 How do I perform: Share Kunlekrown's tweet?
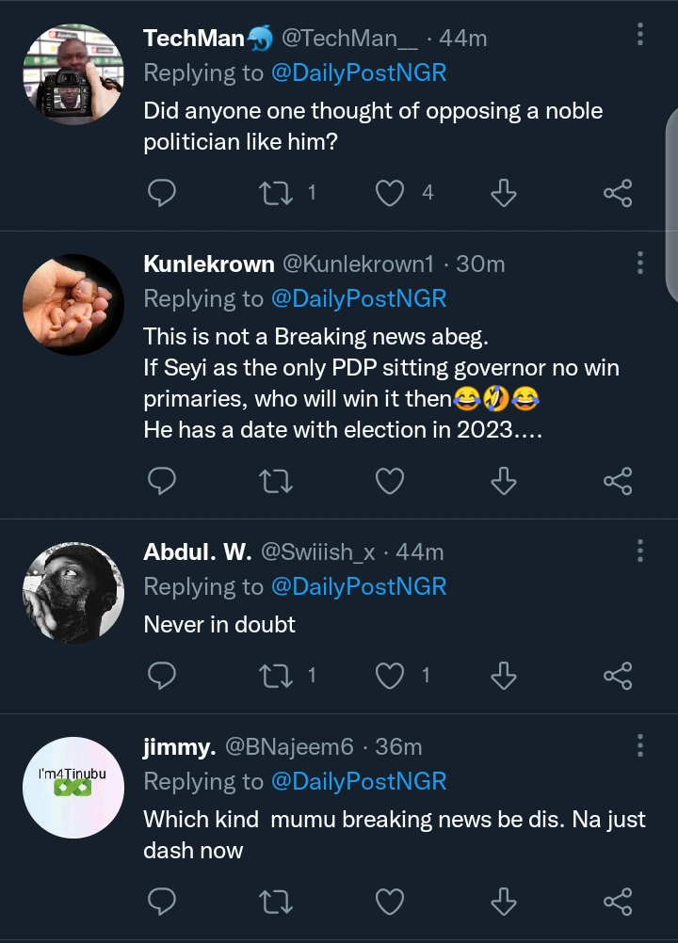[617, 481]
